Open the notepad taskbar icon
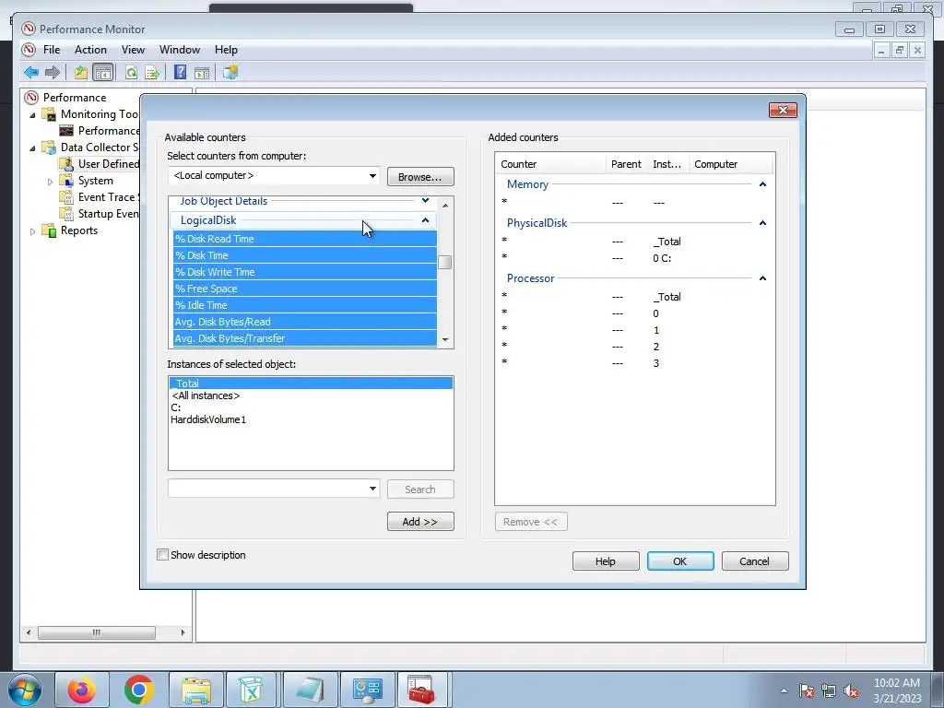944x708 pixels. 310,690
